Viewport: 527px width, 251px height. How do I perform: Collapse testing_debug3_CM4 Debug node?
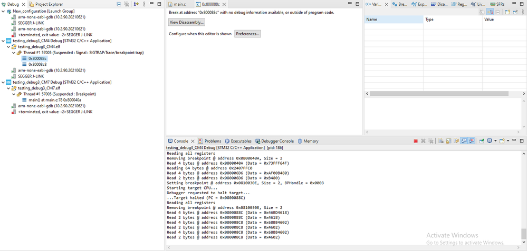click(3, 41)
